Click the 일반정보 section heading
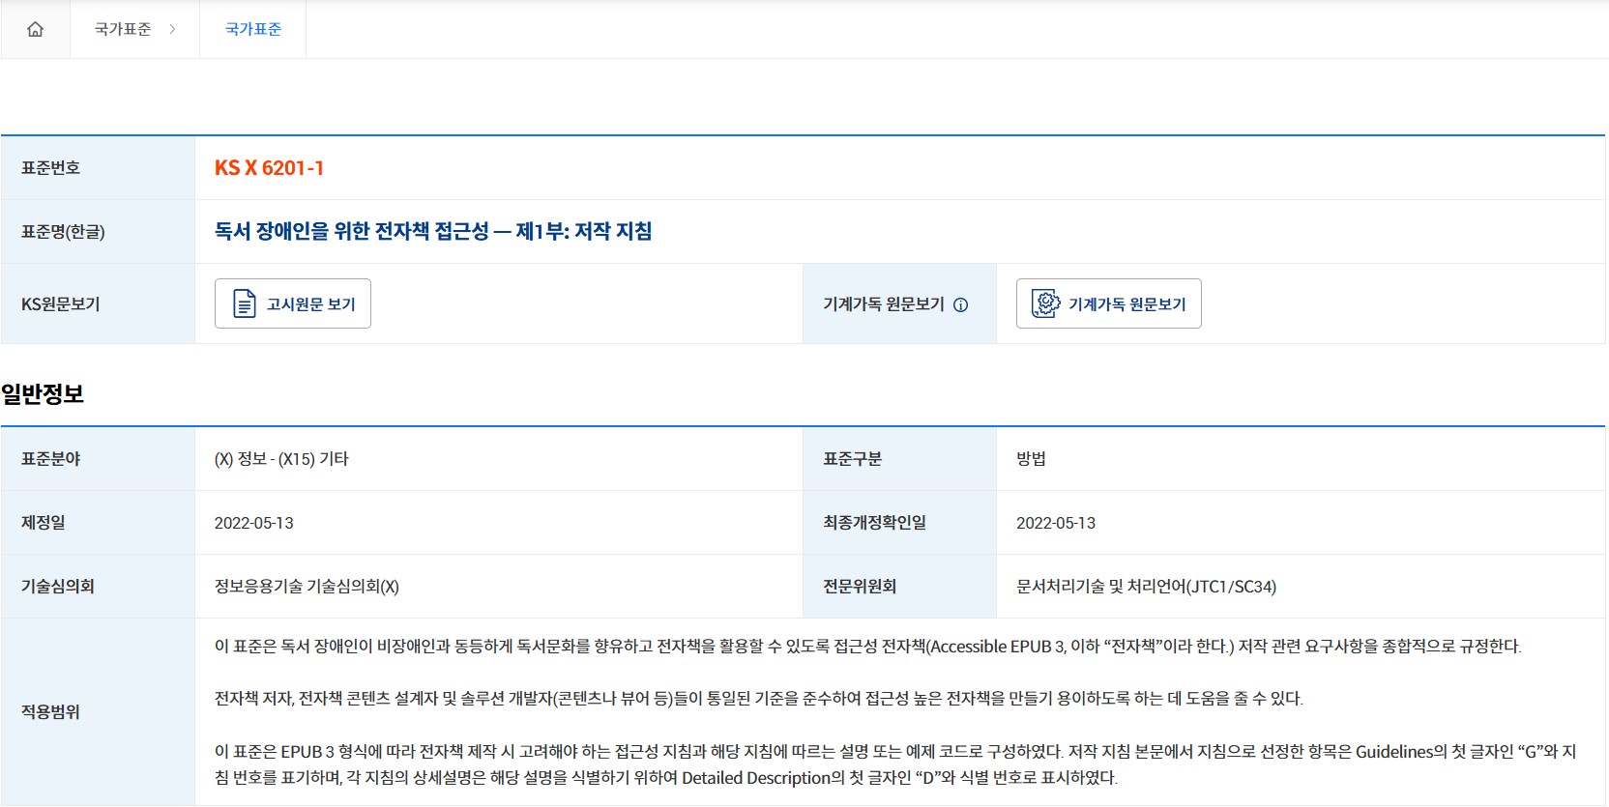Screen dimensions: 1609x807 pos(43,394)
